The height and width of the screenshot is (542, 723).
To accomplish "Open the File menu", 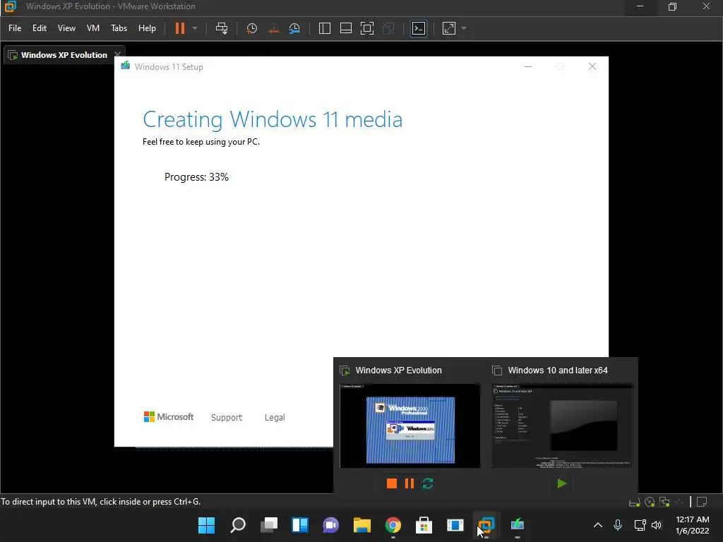I will point(15,28).
